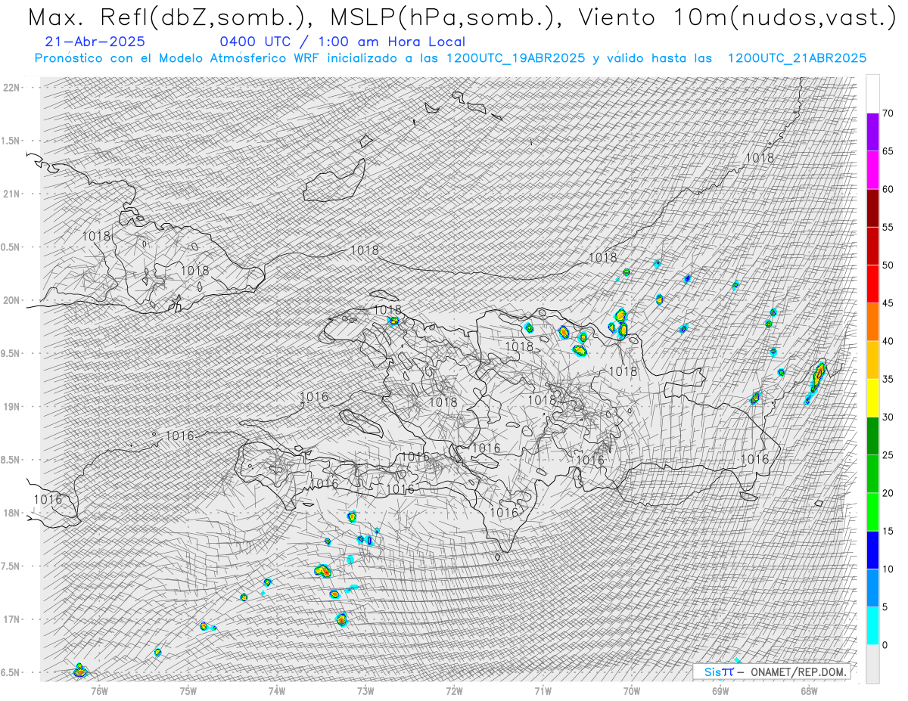Click the time label '0400 UTC / 1:00 am Hora Local'
Viewport: 908px width, 701px height.
[343, 42]
